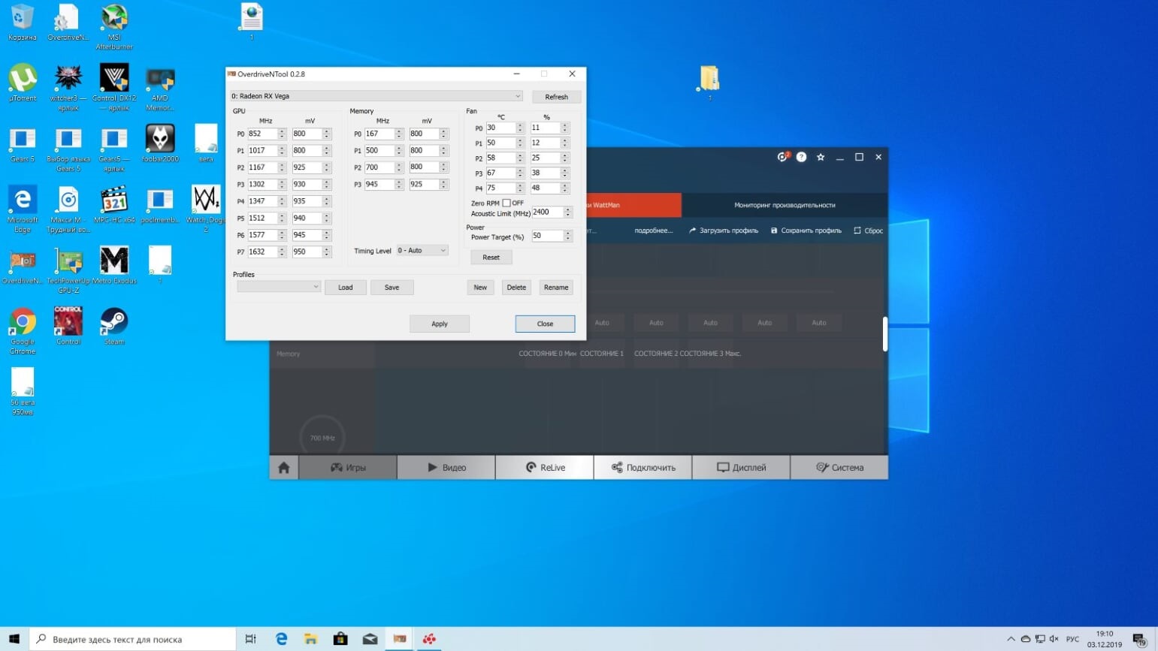Click the GPU P3 MHz field showing 1302

(263, 184)
